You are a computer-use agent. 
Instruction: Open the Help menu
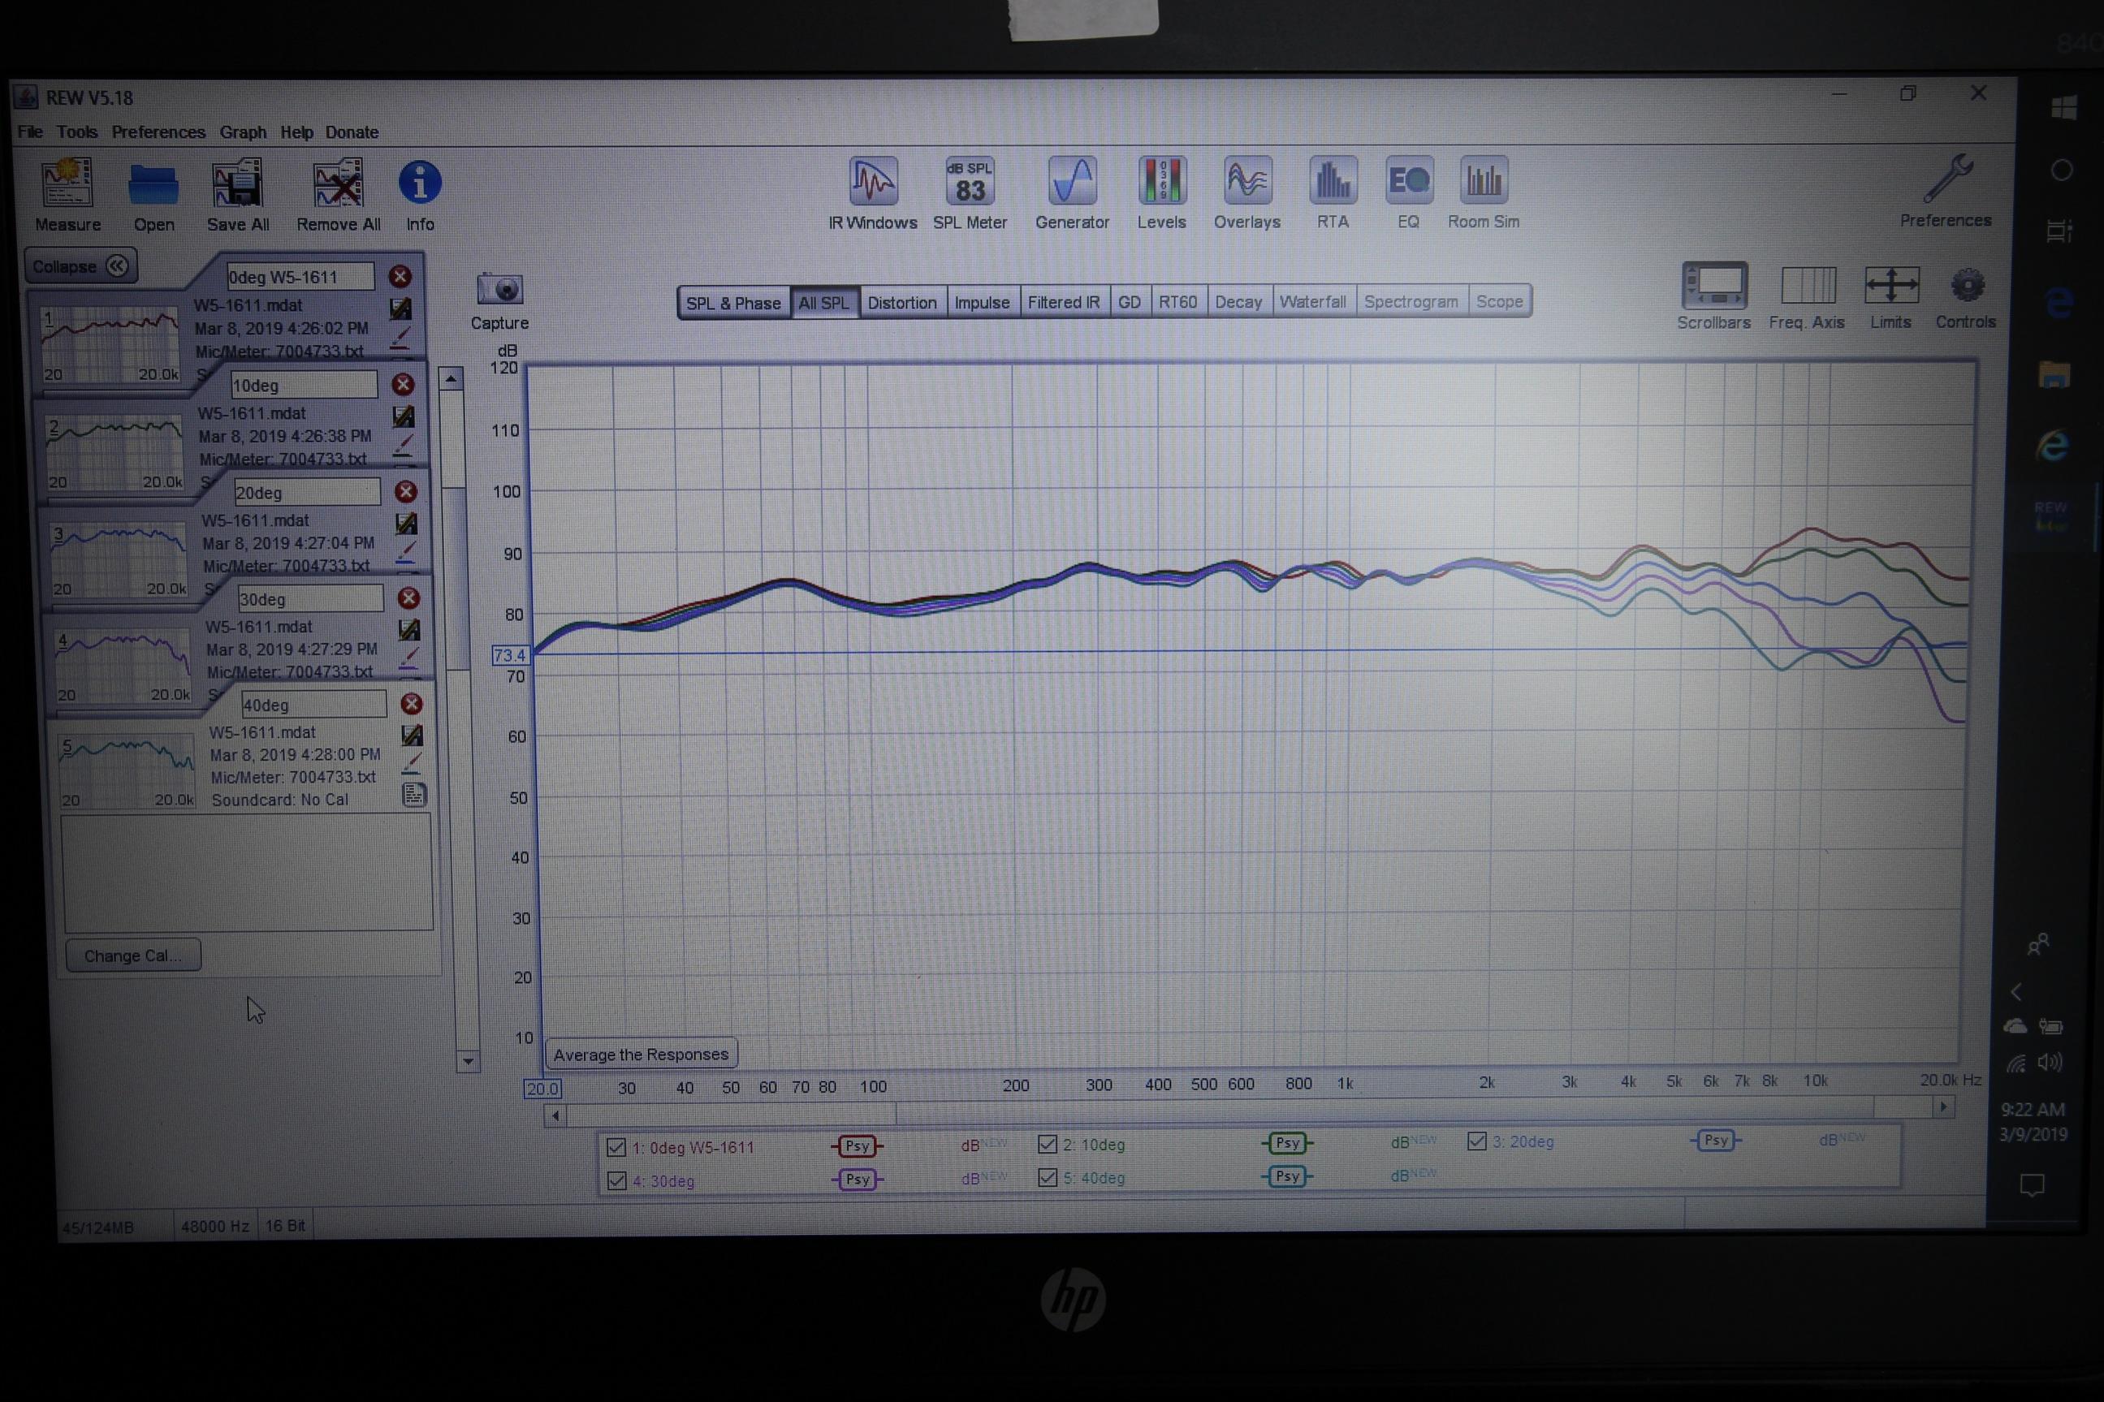tap(297, 132)
